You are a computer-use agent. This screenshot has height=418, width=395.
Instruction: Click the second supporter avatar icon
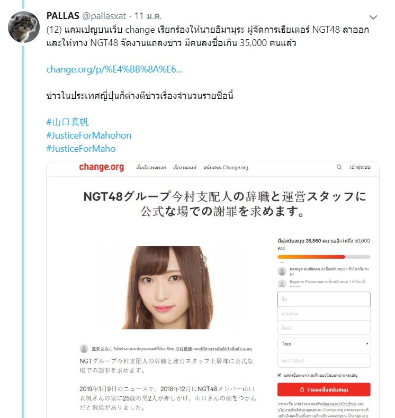[282, 283]
